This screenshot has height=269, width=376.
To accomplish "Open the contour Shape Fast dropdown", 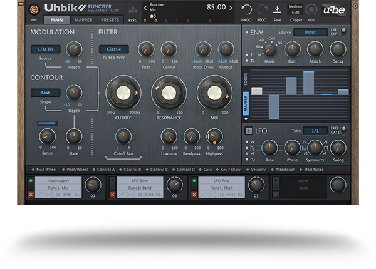I will click(45, 93).
